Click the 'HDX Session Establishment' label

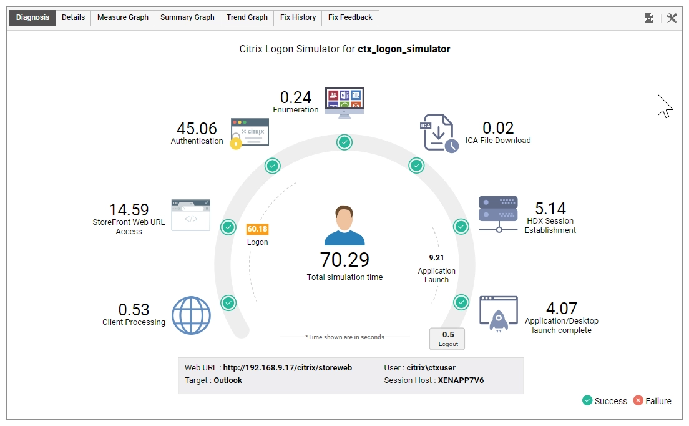(550, 225)
